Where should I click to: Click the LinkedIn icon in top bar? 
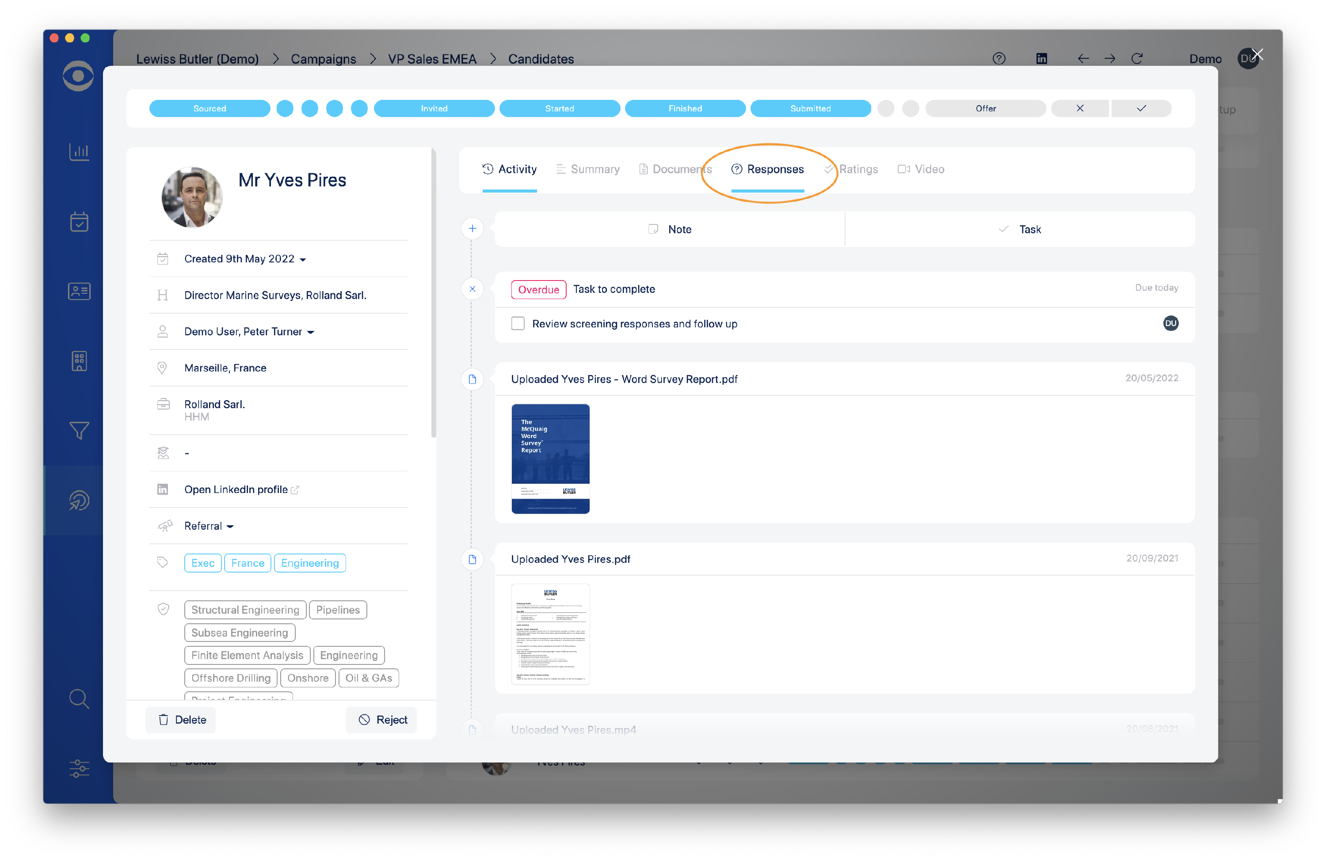[x=1041, y=58]
